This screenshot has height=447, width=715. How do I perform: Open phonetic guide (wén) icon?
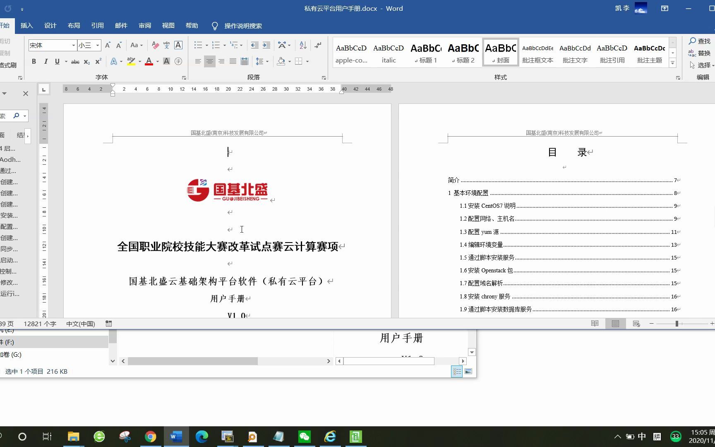click(167, 45)
